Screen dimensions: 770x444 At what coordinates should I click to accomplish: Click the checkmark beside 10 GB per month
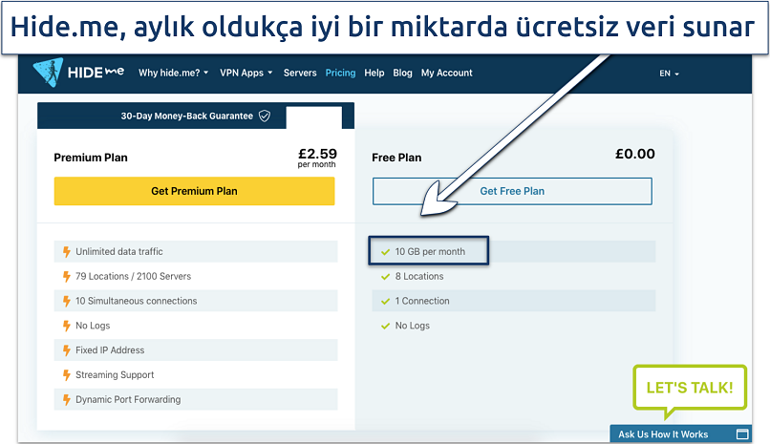(x=385, y=252)
